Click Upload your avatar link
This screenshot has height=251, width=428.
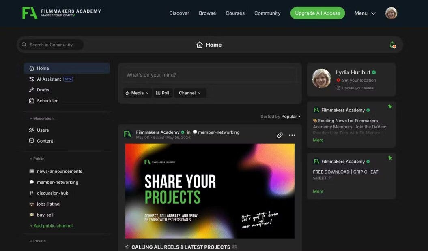click(358, 88)
